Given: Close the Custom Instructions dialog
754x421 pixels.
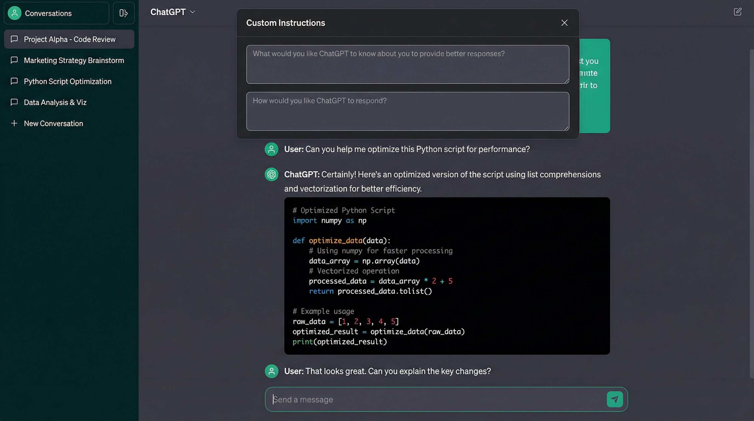Looking at the screenshot, I should pos(564,22).
